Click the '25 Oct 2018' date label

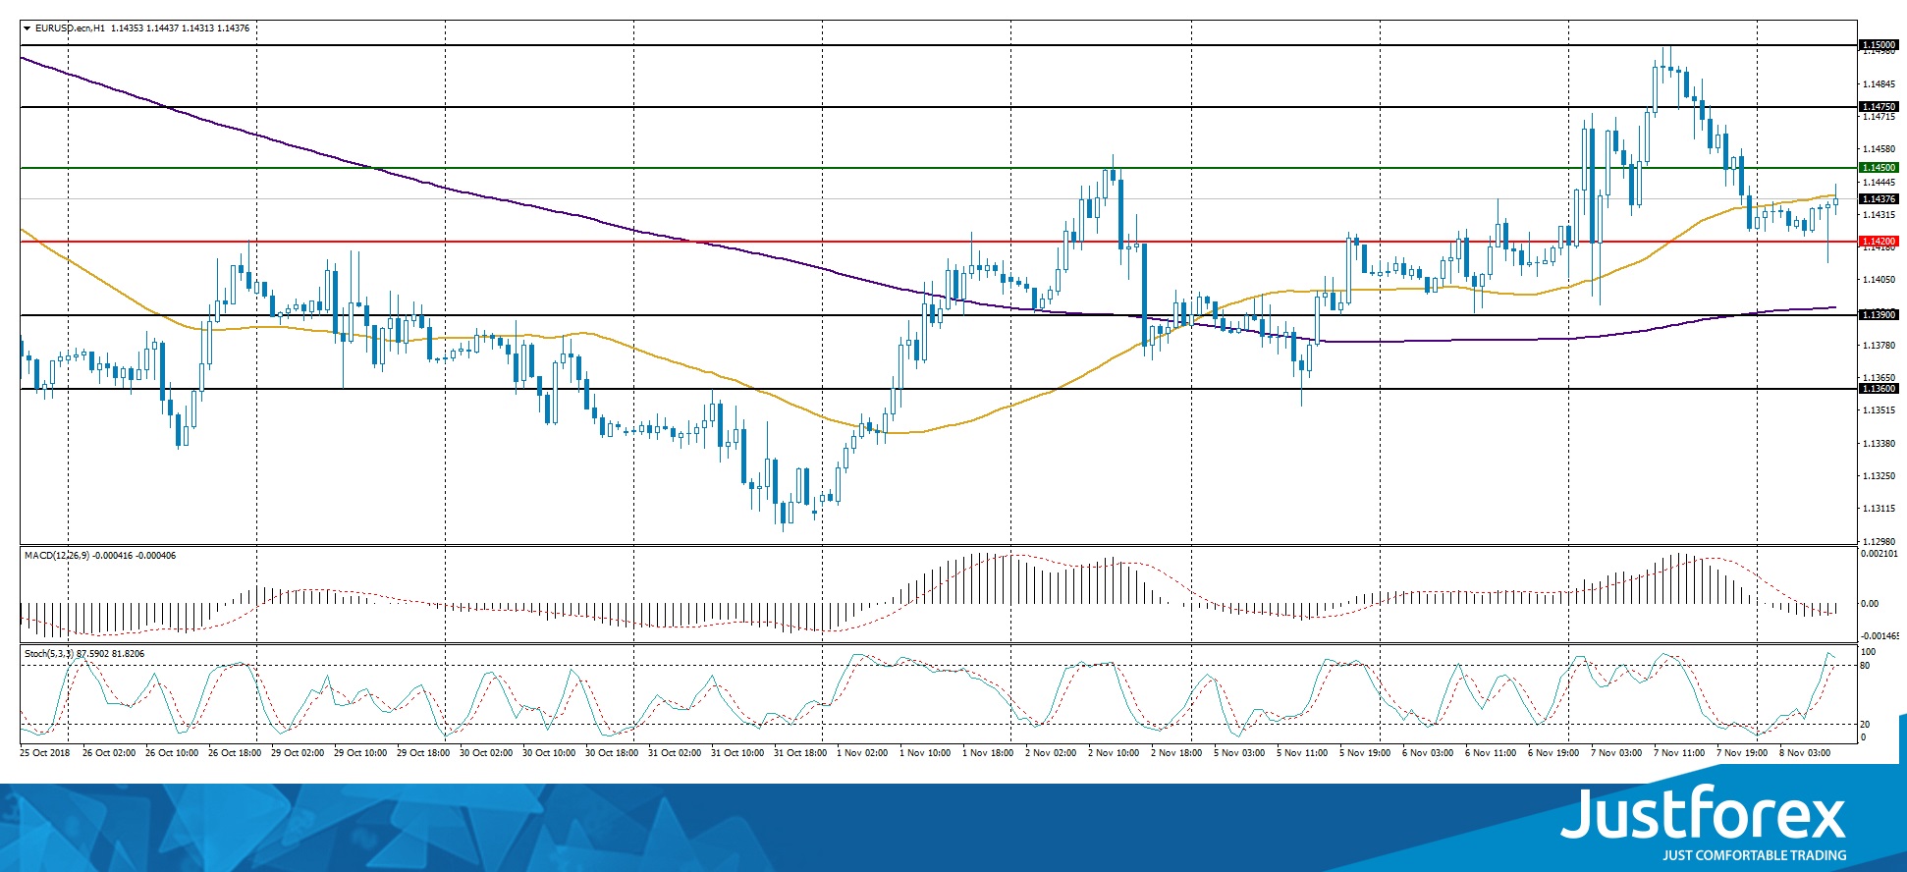click(x=45, y=753)
